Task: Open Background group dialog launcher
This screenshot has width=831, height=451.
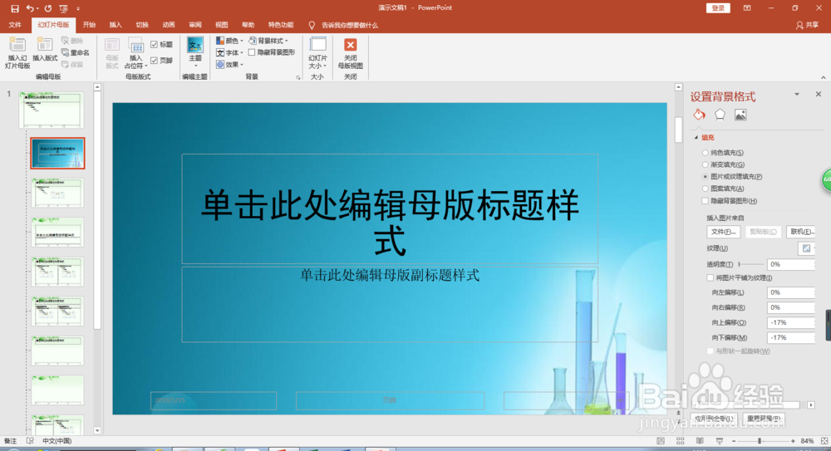Action: click(x=297, y=77)
